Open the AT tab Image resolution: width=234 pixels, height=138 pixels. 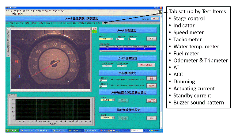pyautogui.click(x=64, y=23)
